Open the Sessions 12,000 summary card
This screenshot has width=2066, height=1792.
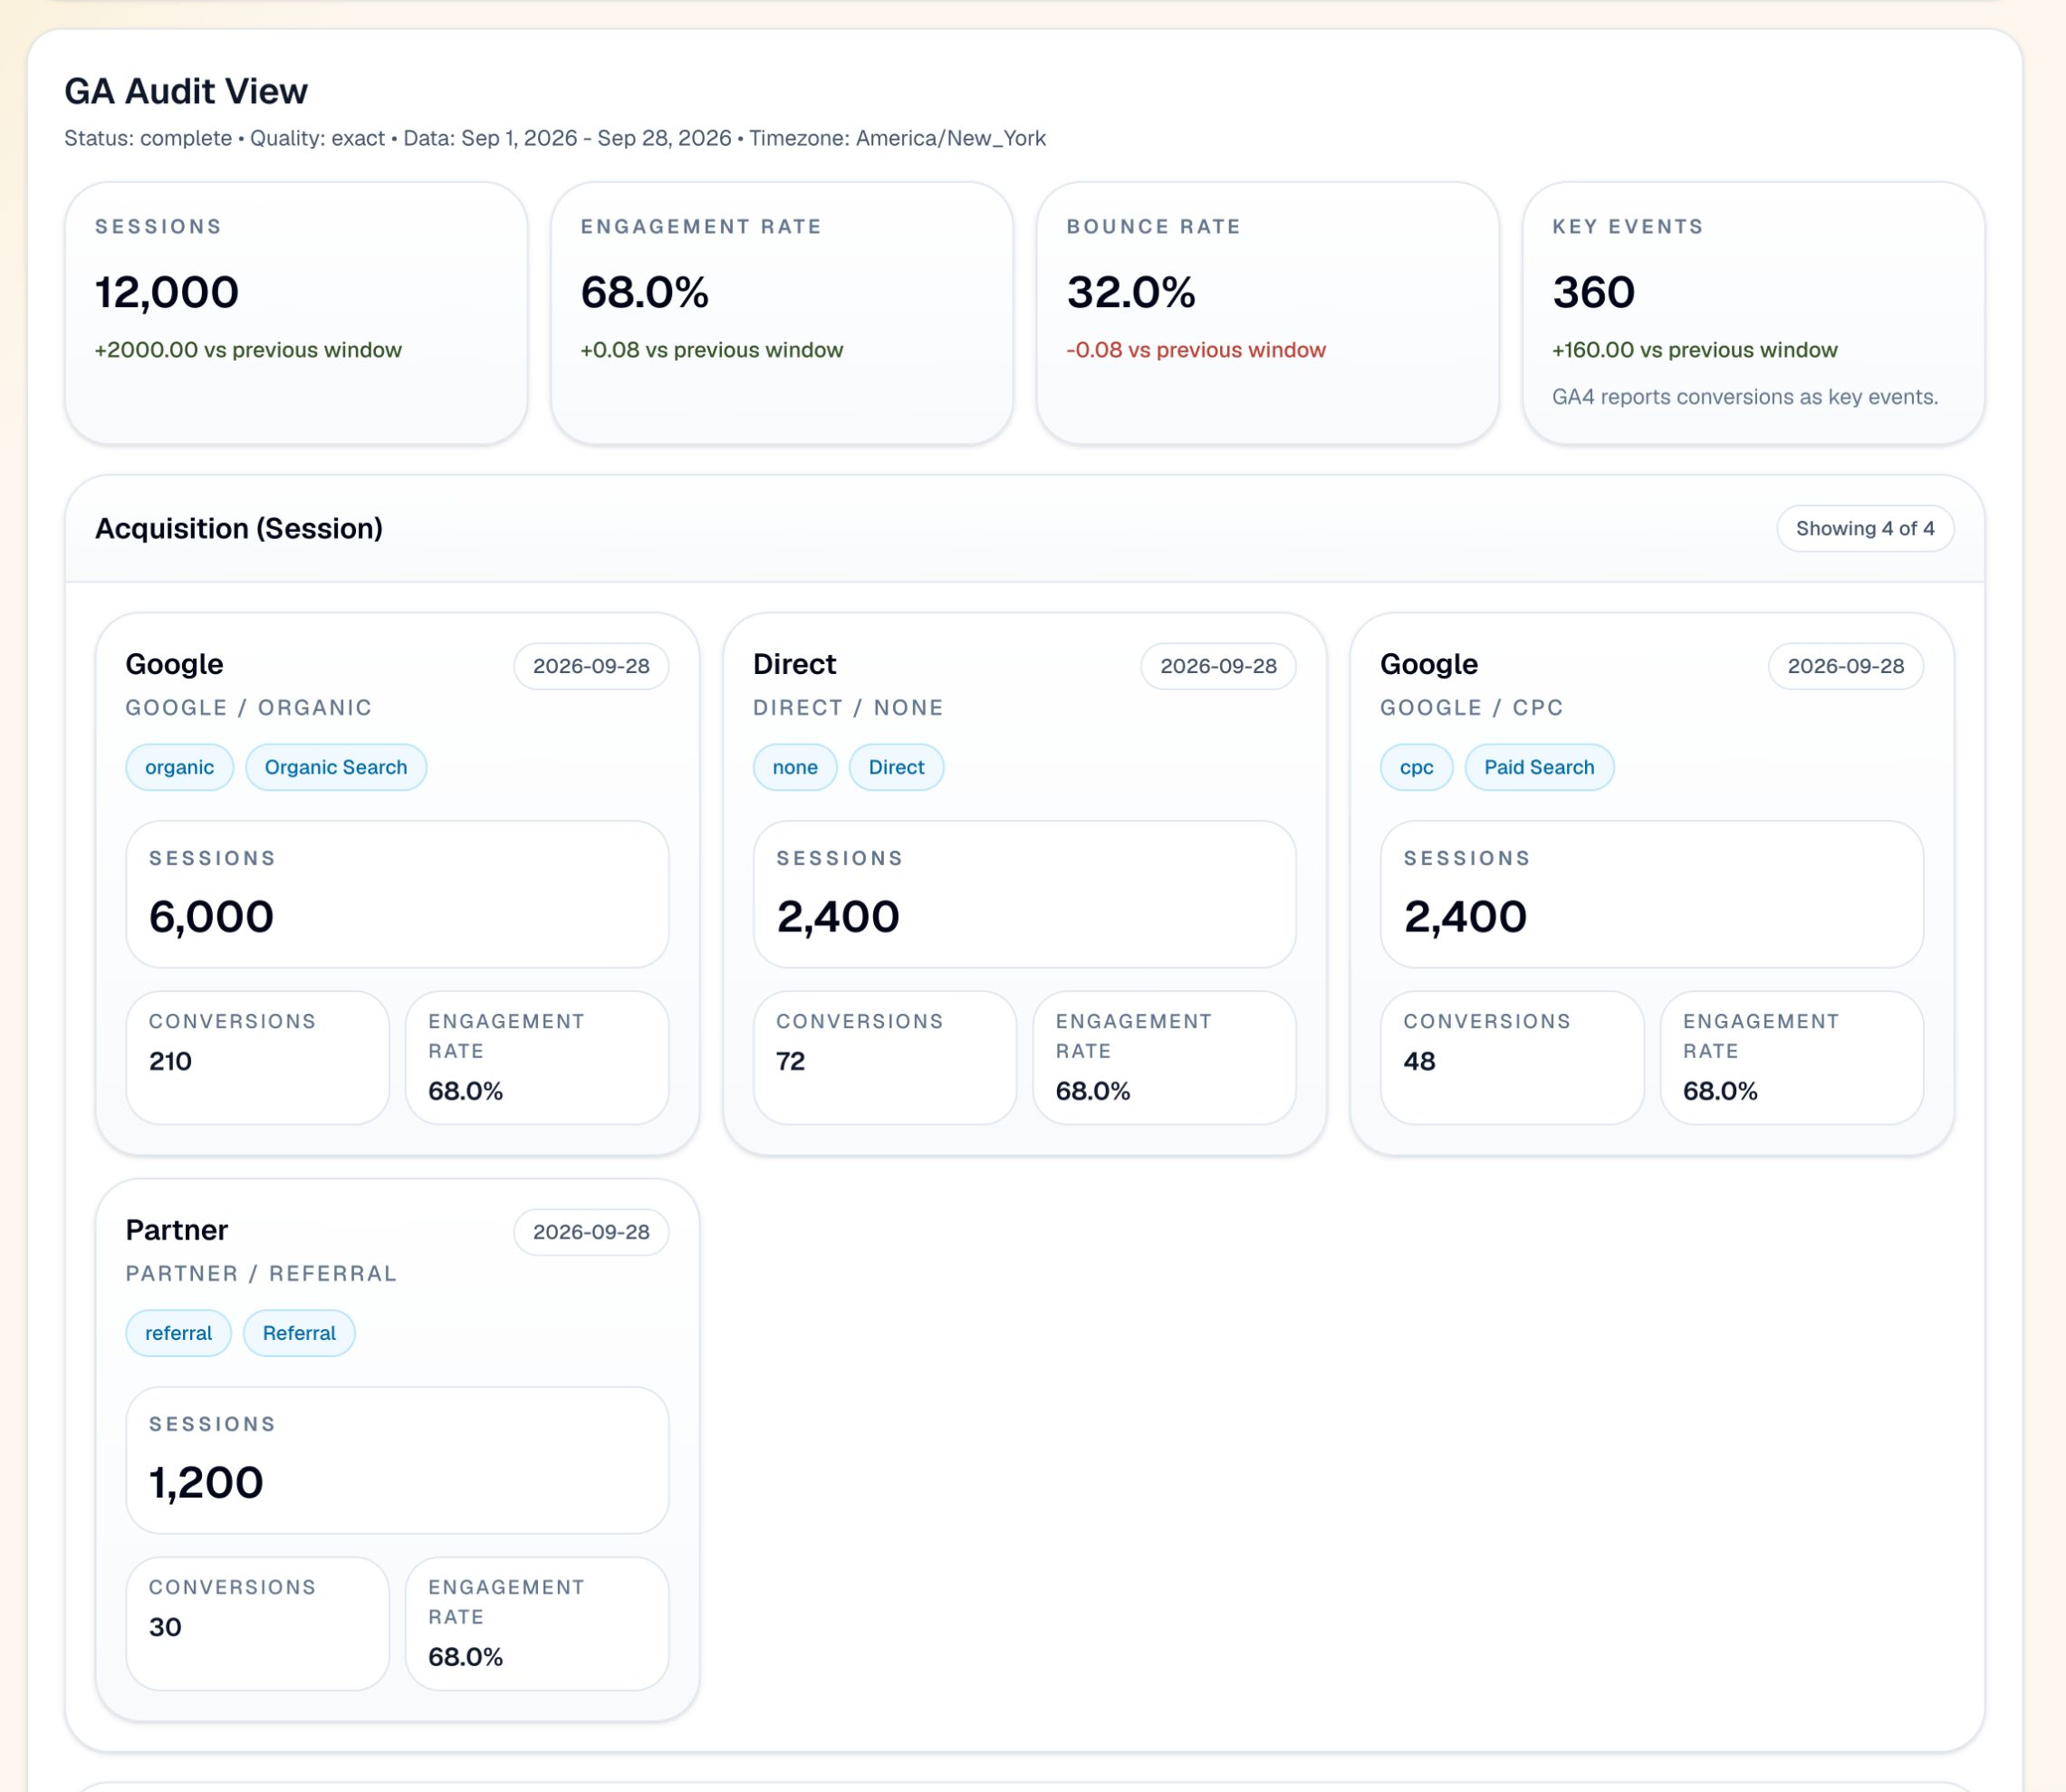(296, 313)
